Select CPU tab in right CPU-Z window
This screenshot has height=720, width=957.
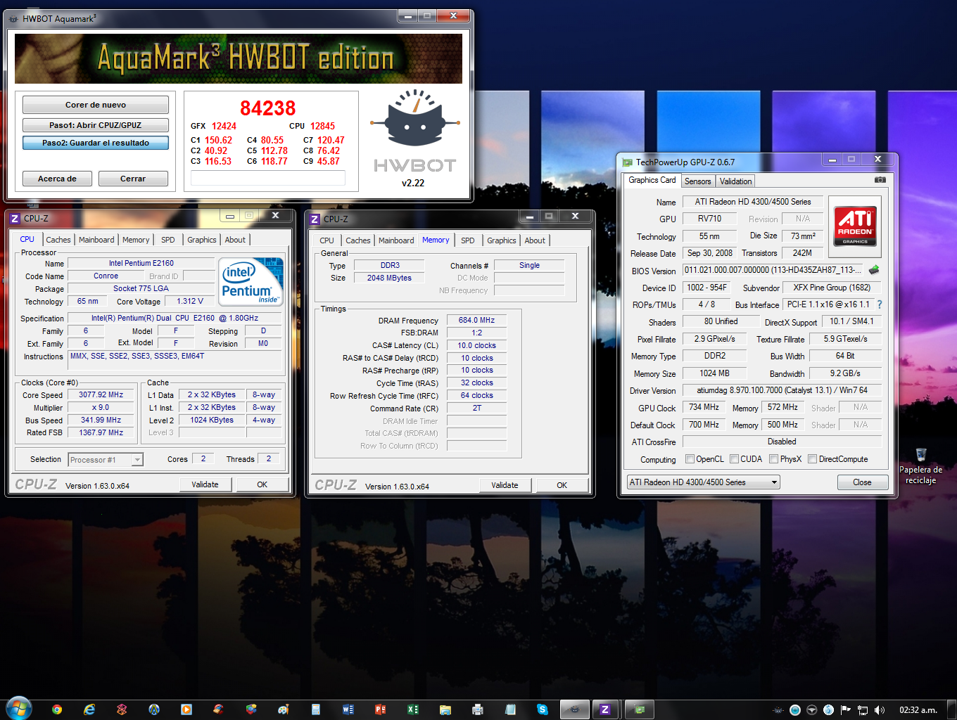(327, 240)
